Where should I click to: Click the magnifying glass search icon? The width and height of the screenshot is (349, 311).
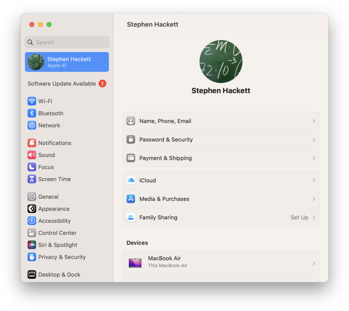click(30, 42)
